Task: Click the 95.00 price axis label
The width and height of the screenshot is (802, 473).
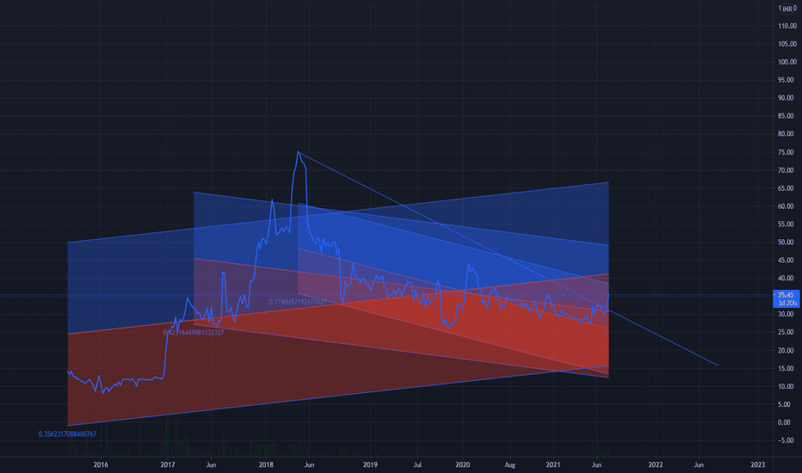Action: point(786,80)
